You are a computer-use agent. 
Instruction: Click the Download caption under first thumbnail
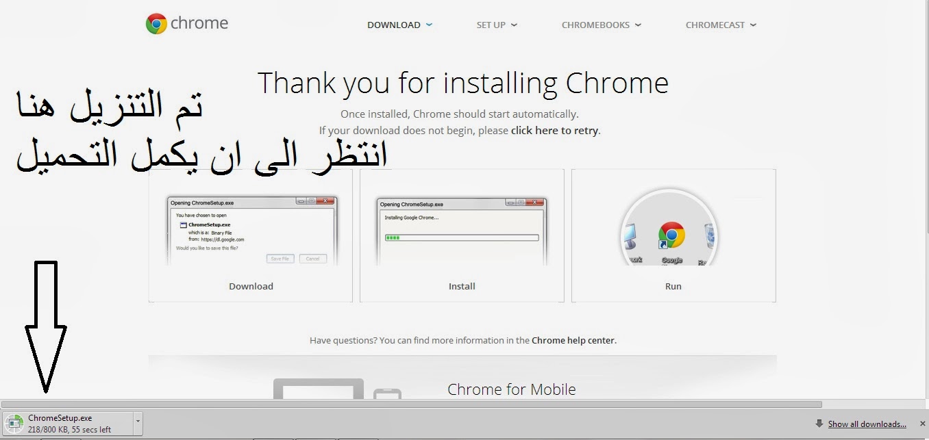251,287
